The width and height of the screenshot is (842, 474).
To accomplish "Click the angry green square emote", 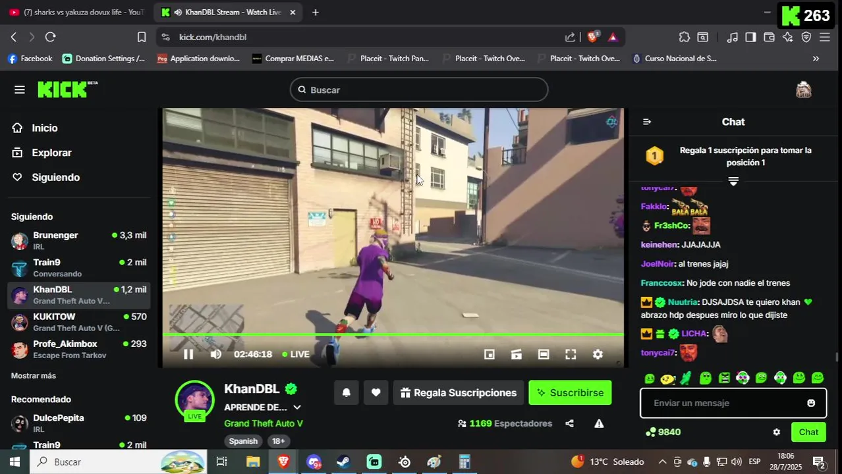I will (724, 378).
